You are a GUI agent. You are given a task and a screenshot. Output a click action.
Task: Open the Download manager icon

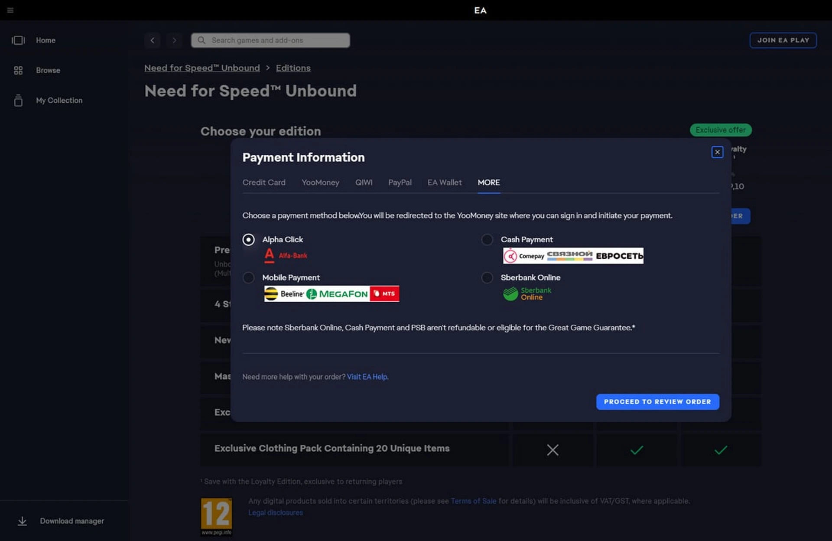coord(22,521)
